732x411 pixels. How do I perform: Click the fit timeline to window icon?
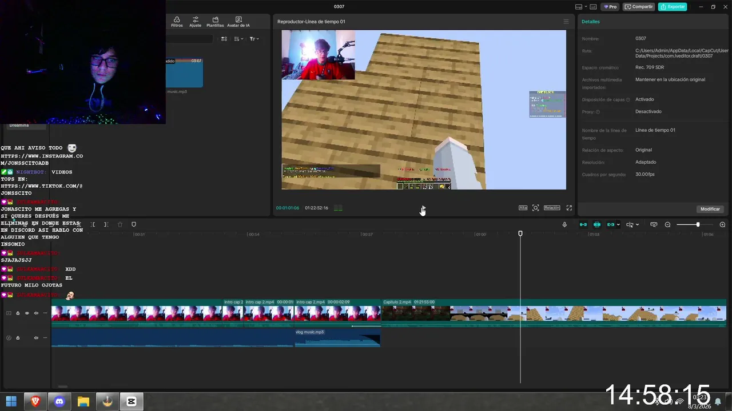(654, 224)
